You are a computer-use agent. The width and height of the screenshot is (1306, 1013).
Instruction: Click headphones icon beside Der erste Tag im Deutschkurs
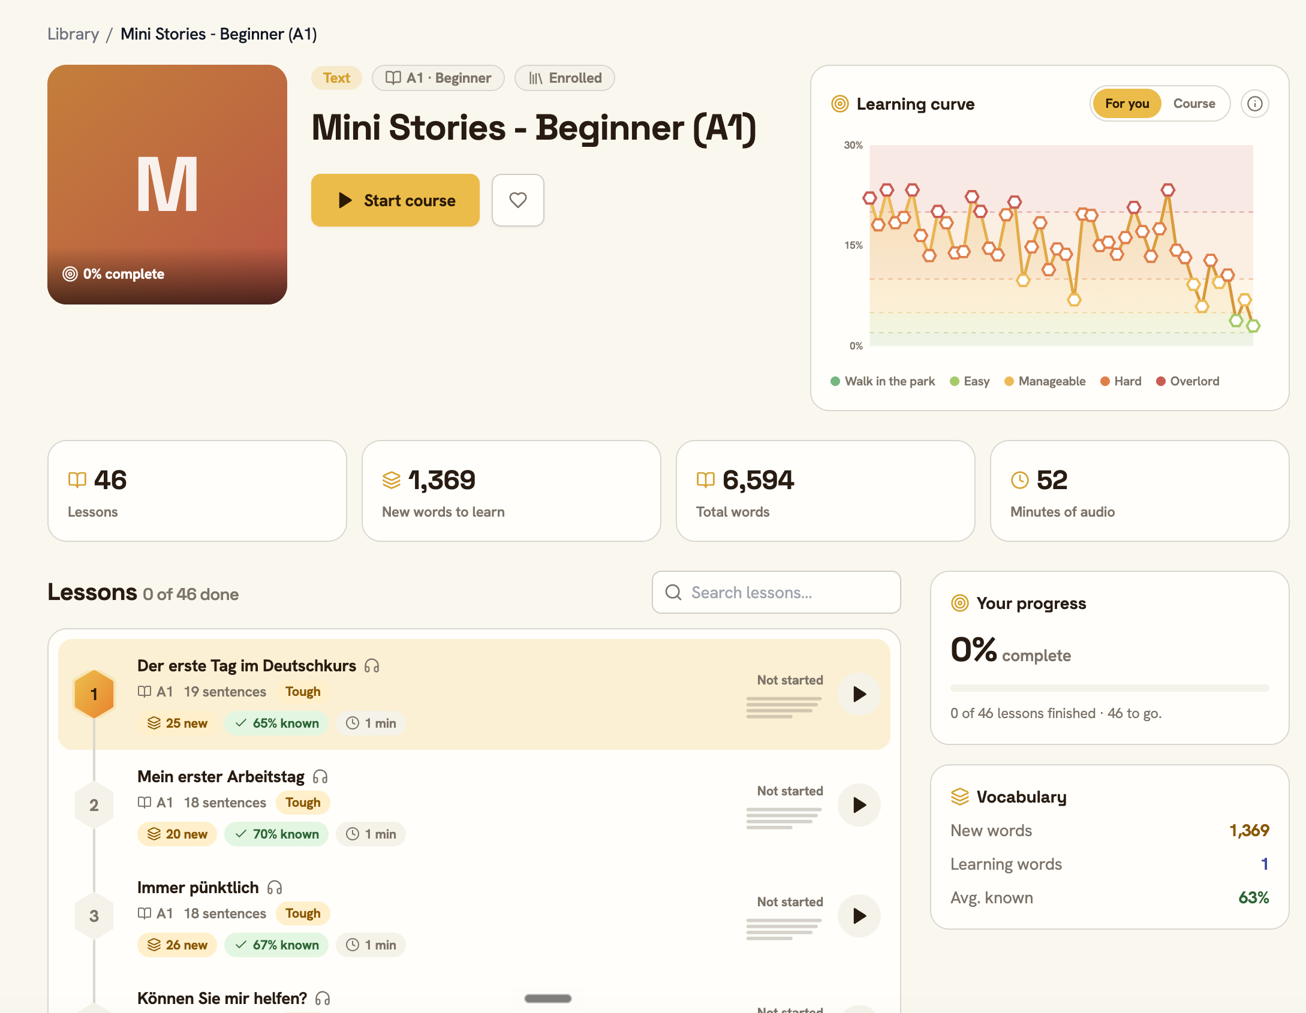point(372,666)
